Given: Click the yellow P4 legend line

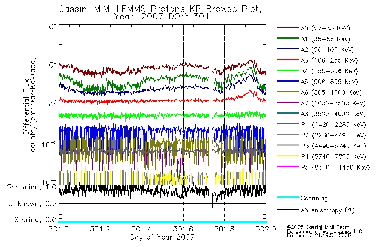Looking at the screenshot, I should coord(288,156).
